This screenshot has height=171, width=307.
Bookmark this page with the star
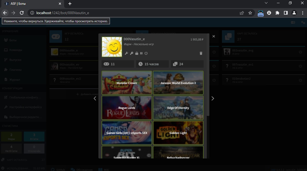[x=250, y=13]
